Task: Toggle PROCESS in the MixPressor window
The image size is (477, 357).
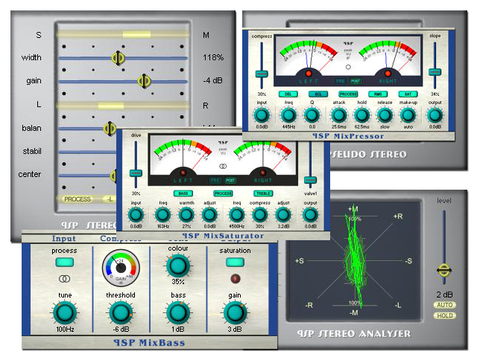Action: [x=348, y=94]
